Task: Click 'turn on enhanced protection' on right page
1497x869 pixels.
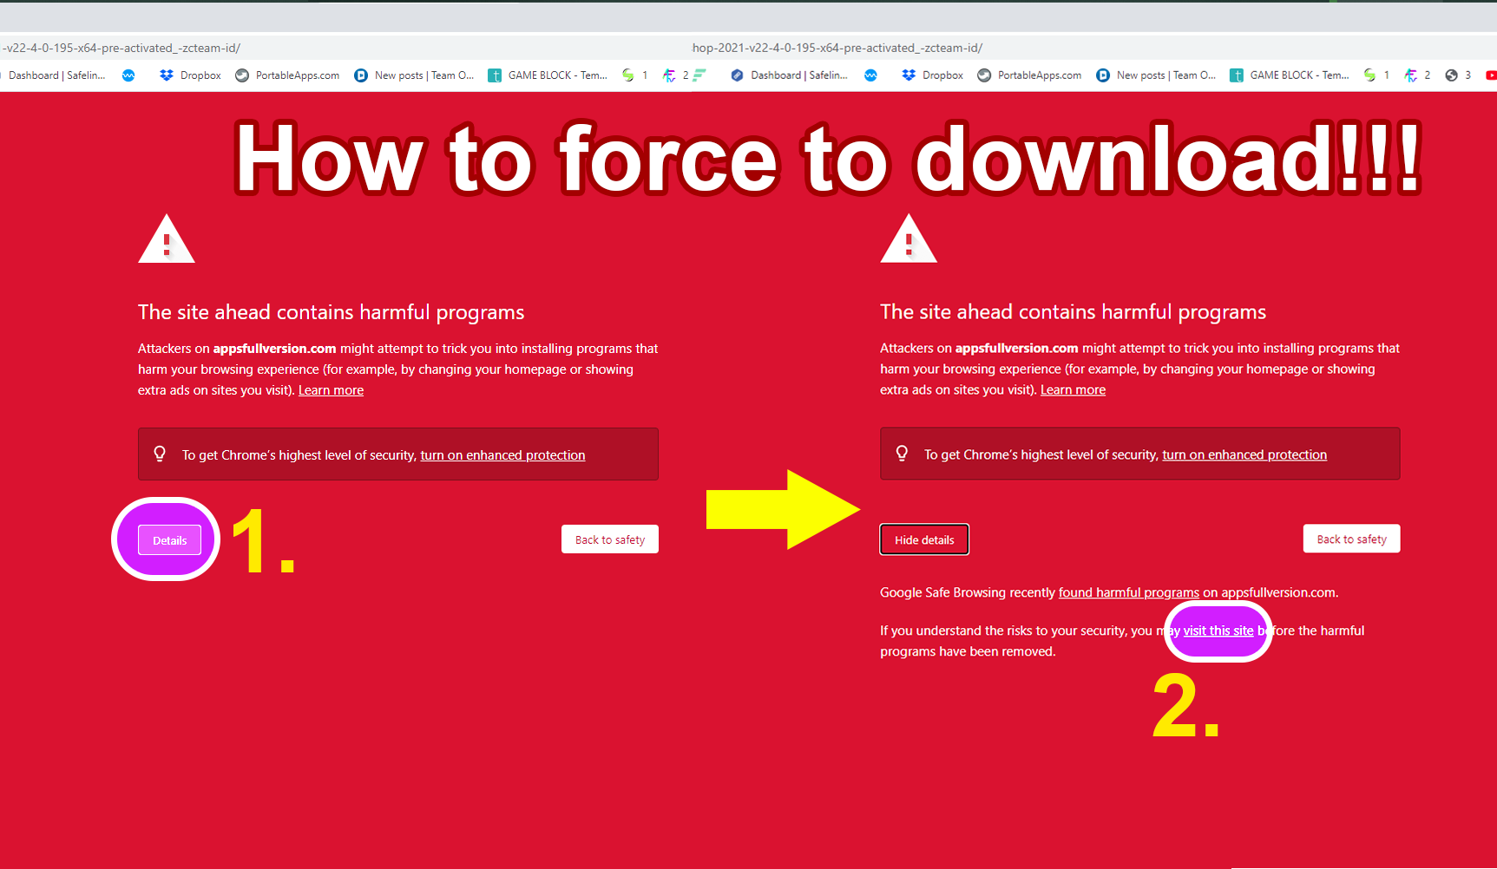Action: (1244, 454)
